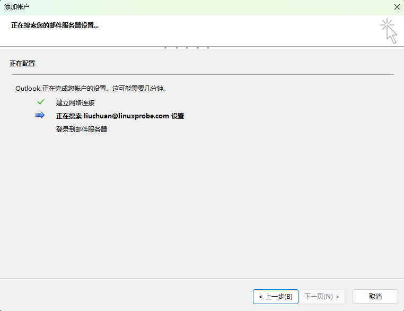This screenshot has height=311, width=404.
Task: Click the blue arrow progress indicator icon
Action: coord(40,115)
